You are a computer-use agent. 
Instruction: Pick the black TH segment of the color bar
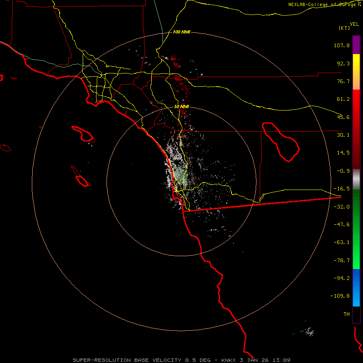(356, 314)
